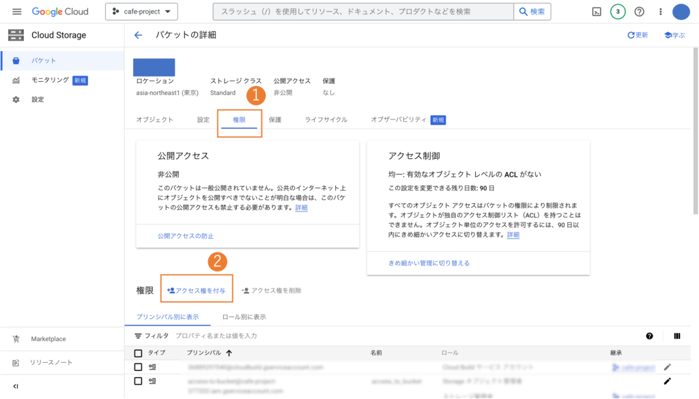699x399 pixels.
Task: Check the first principal row checkbox
Action: 138,367
